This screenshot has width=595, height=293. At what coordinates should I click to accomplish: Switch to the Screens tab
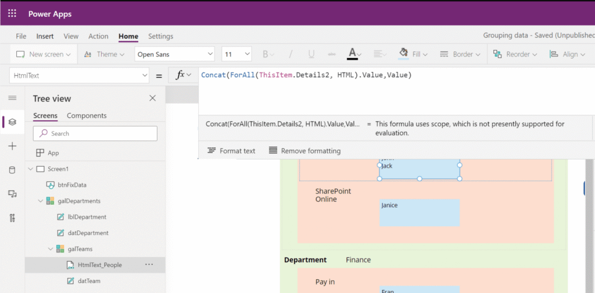(x=45, y=115)
